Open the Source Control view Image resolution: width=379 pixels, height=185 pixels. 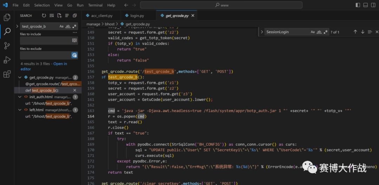pos(7,45)
